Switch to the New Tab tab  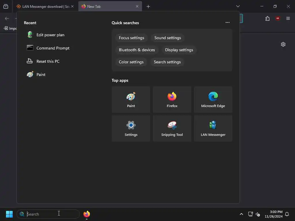[110, 7]
